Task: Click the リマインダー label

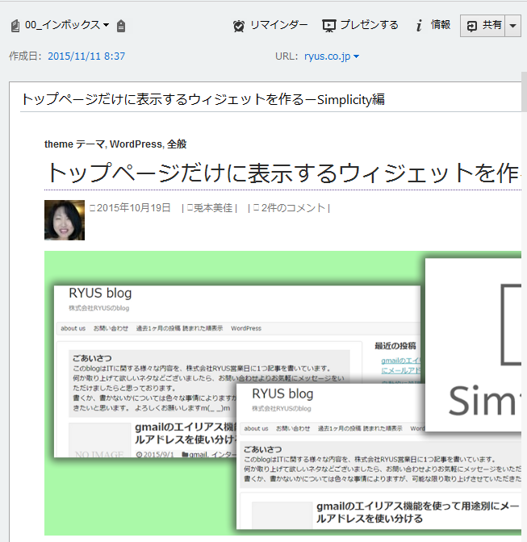Action: [278, 26]
